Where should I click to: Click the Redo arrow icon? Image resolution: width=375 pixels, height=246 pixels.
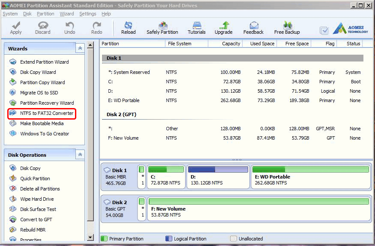[96, 25]
